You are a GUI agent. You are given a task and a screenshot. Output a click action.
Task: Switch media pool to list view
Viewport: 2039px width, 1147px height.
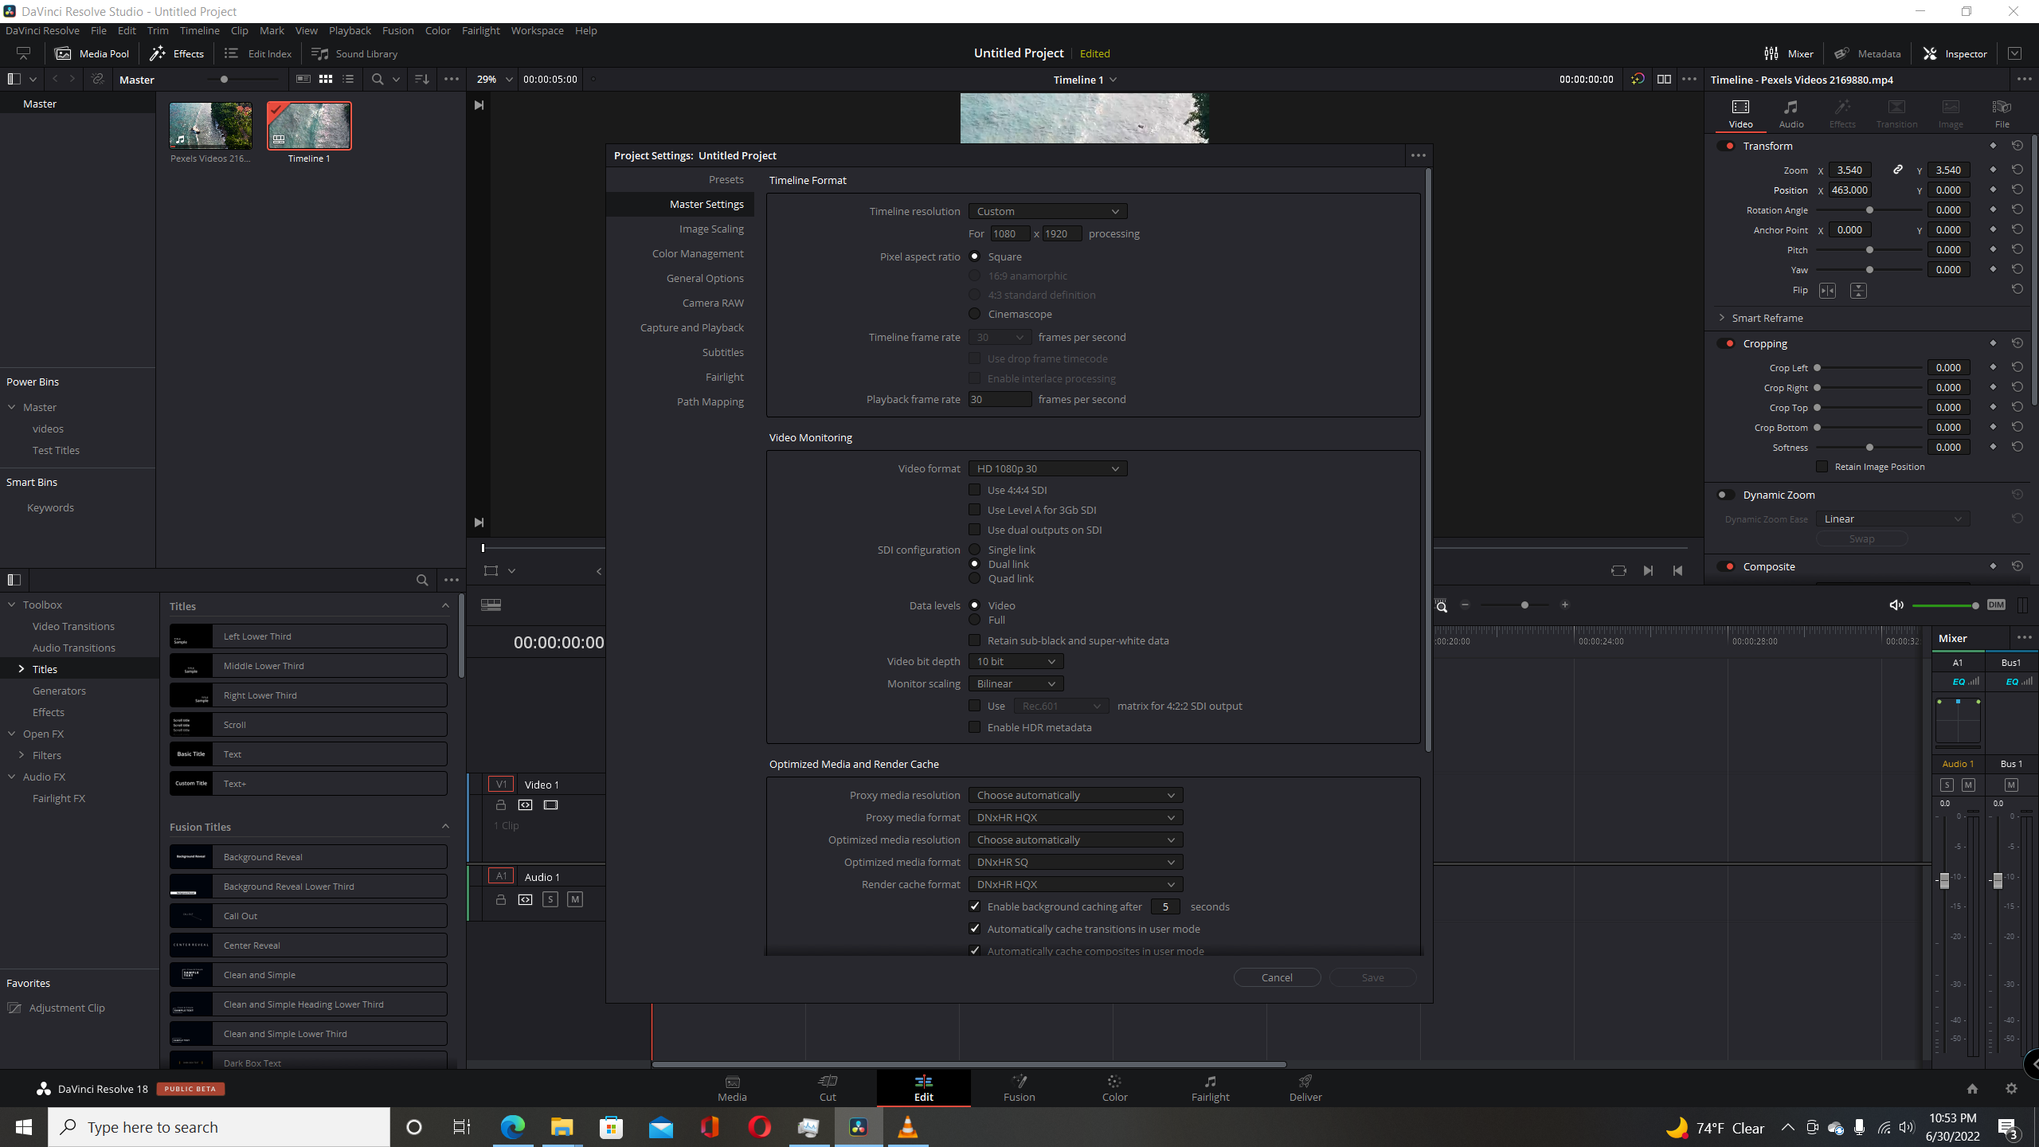click(348, 79)
